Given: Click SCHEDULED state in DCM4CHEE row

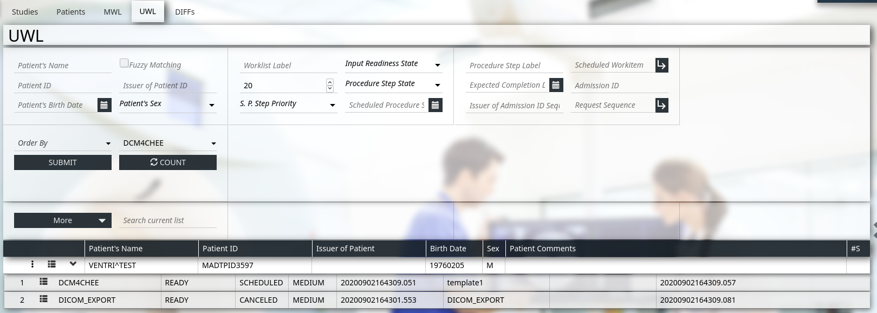Looking at the screenshot, I should (x=261, y=283).
